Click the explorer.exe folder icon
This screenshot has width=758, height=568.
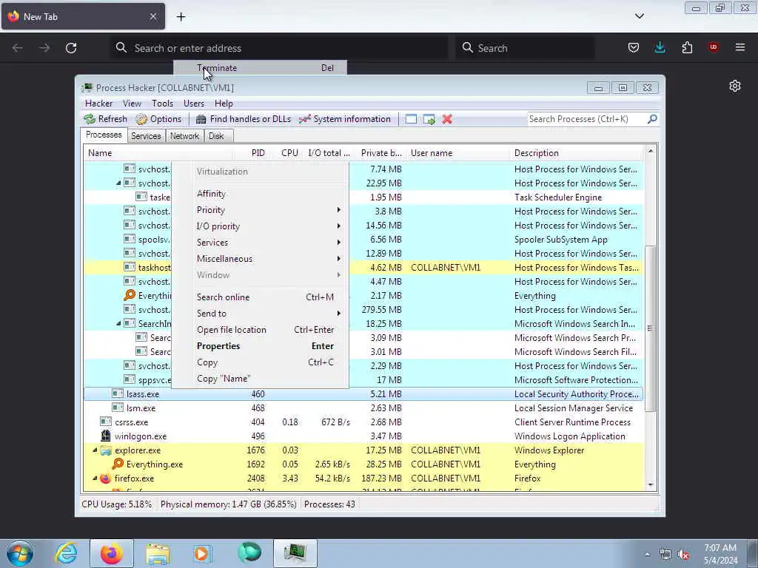[x=105, y=450]
